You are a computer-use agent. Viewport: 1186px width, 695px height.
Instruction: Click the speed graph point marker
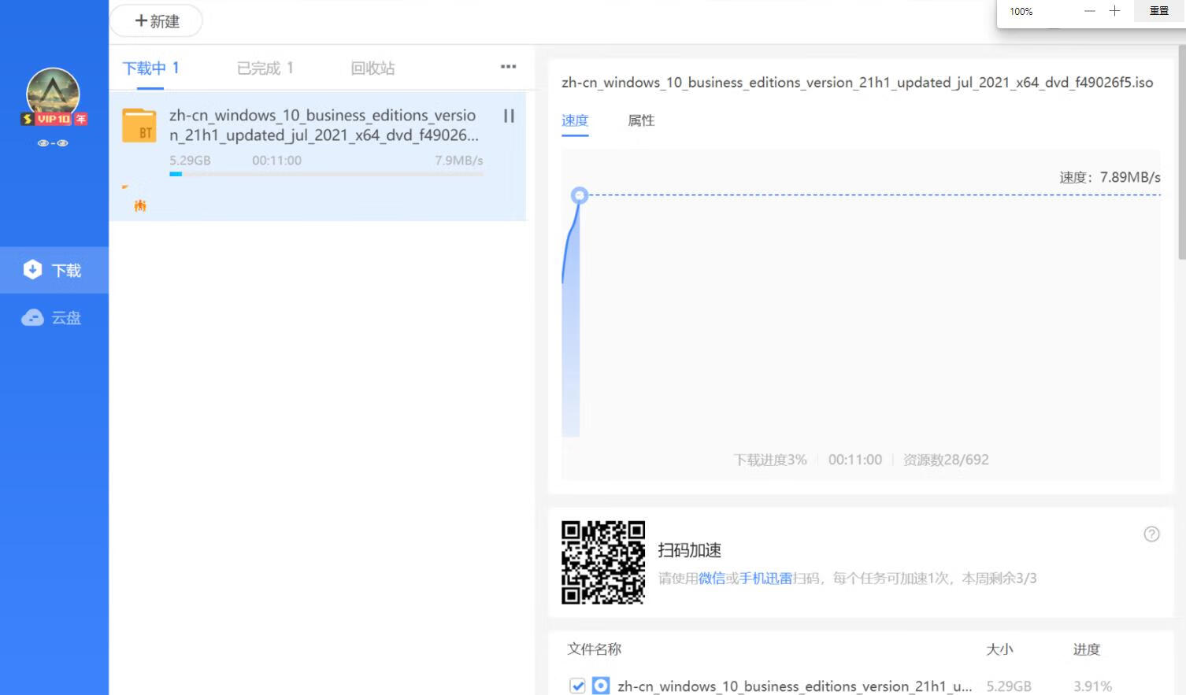coord(580,195)
